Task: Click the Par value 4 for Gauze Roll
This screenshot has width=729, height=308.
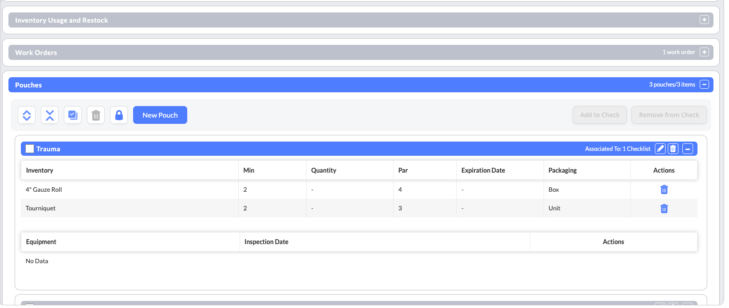Action: pos(400,190)
